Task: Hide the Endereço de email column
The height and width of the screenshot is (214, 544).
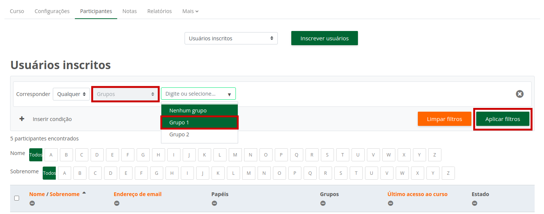Action: [117, 203]
